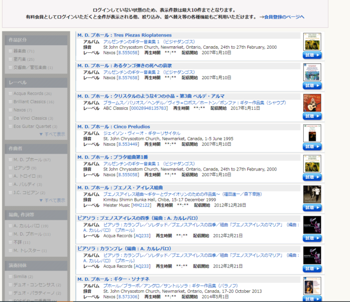This screenshot has width=350, height=302.
Task: Click 試聴 button for Cinco Preludios
Action: click(x=312, y=146)
